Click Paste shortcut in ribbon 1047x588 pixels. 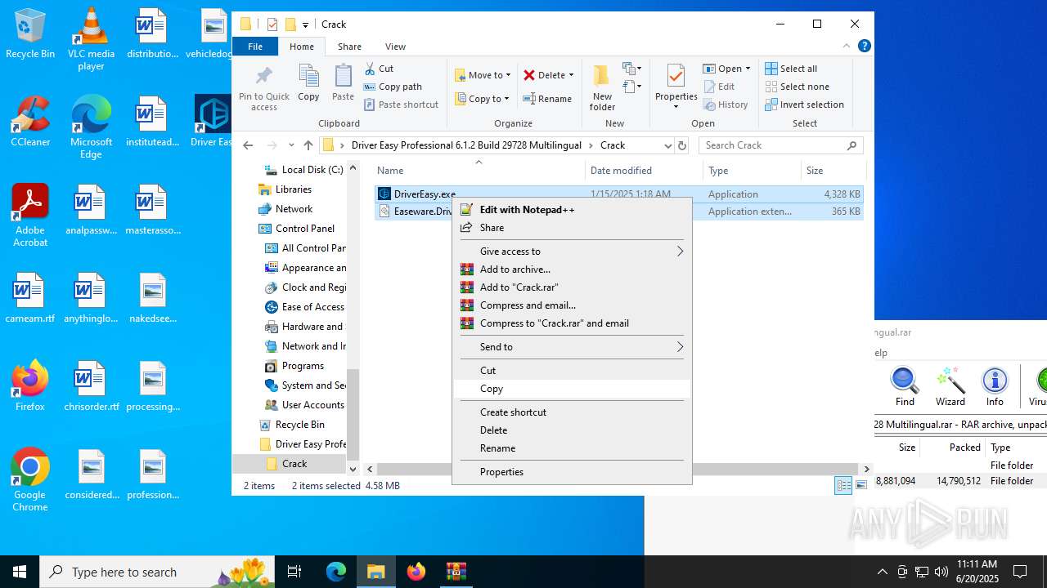click(401, 105)
